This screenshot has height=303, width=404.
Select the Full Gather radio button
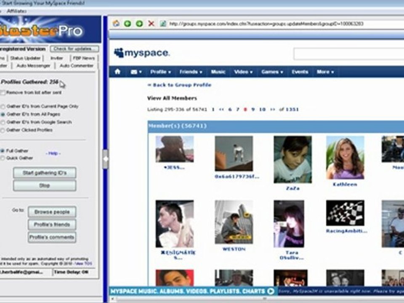click(x=3, y=151)
